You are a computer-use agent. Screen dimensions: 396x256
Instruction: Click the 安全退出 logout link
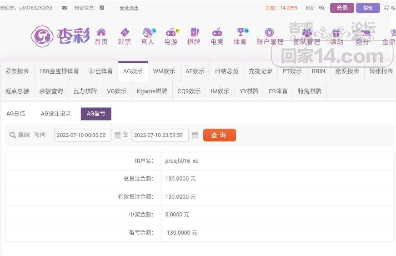tap(129, 8)
